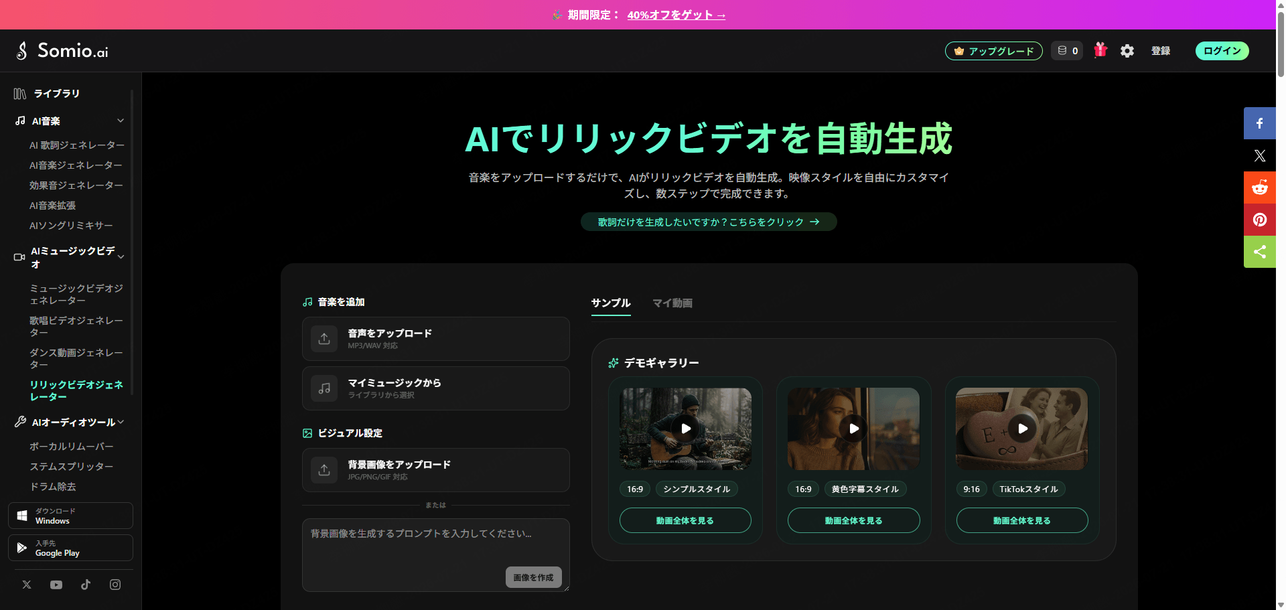The image size is (1286, 610).
Task: Open ステムスプリッター in sidebar
Action: 72,467
